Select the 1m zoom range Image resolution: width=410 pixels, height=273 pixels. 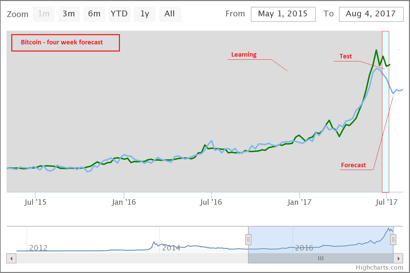point(44,14)
